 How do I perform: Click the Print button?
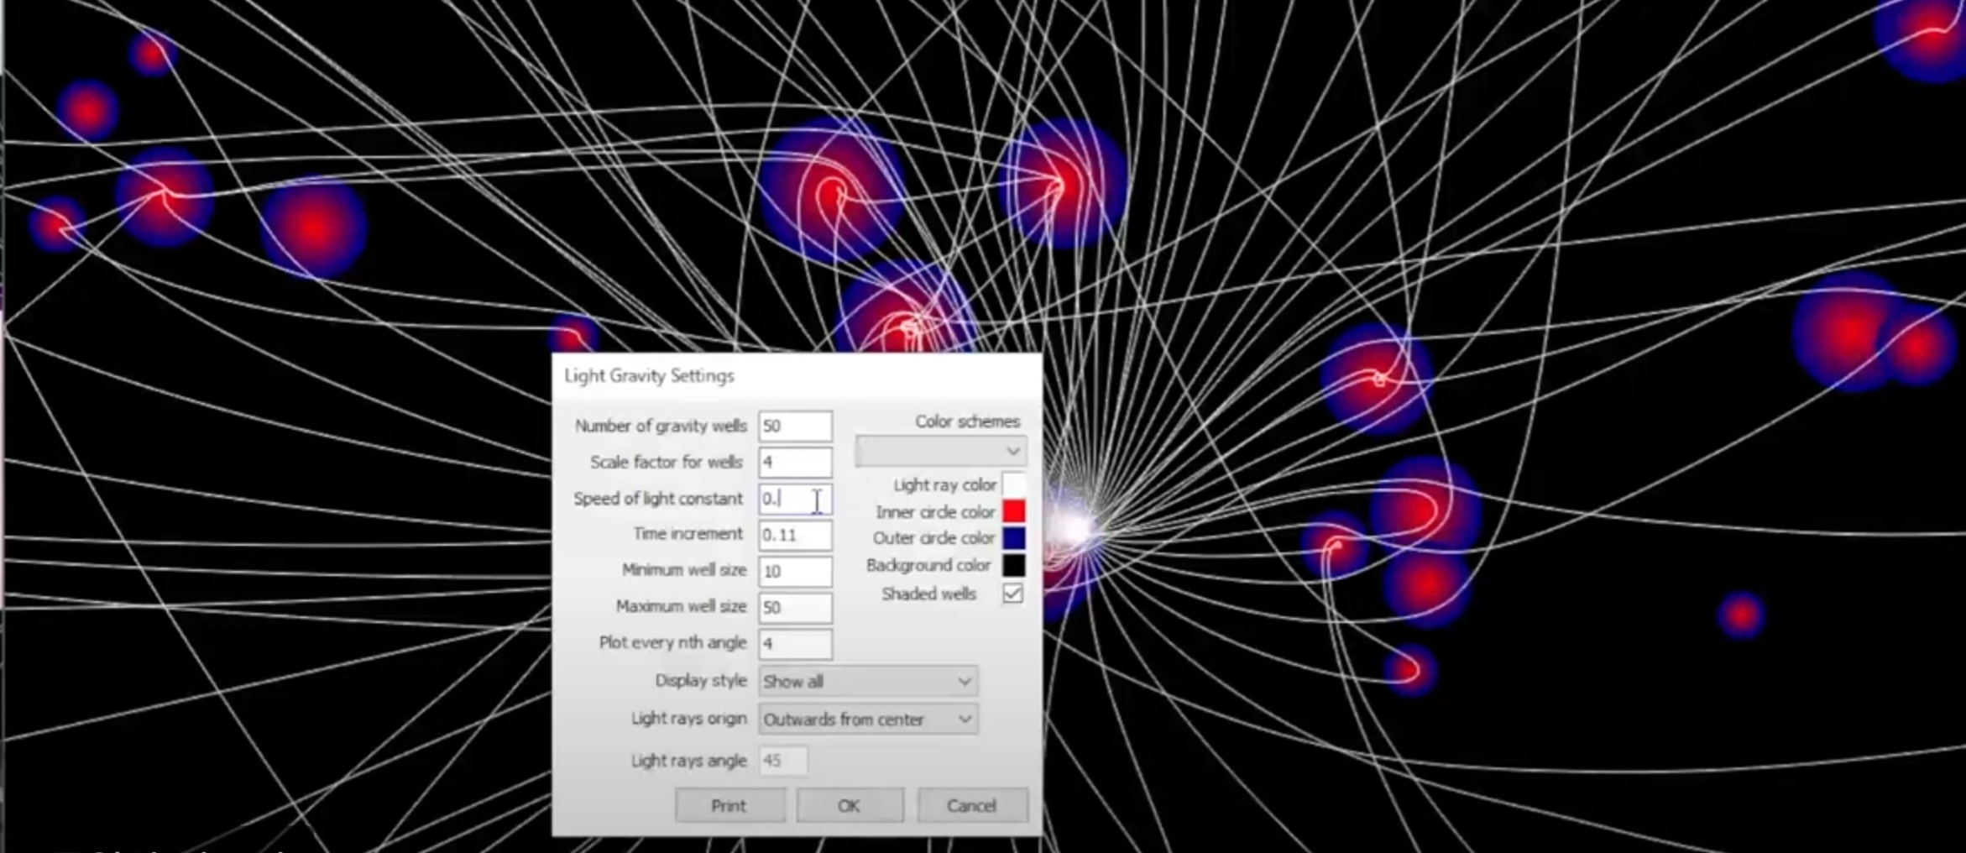pos(729,806)
